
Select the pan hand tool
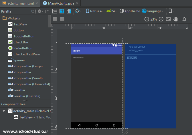tap(176, 19)
